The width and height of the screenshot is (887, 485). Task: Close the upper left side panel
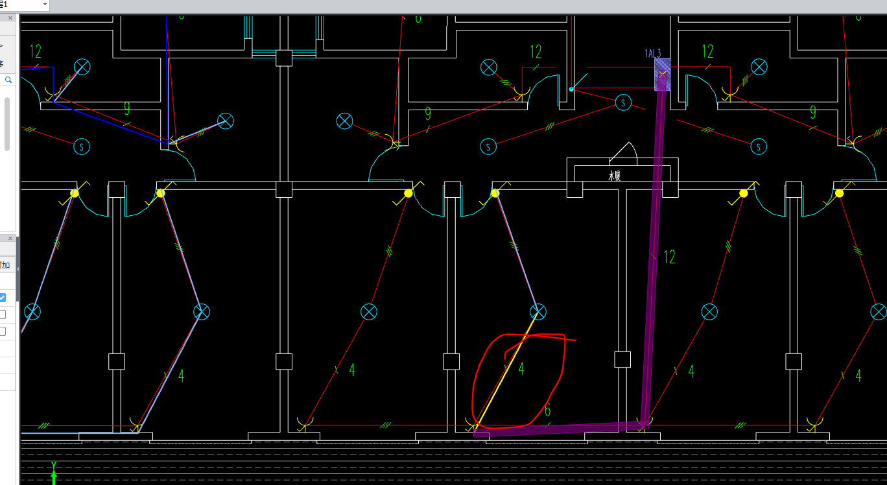(x=10, y=18)
